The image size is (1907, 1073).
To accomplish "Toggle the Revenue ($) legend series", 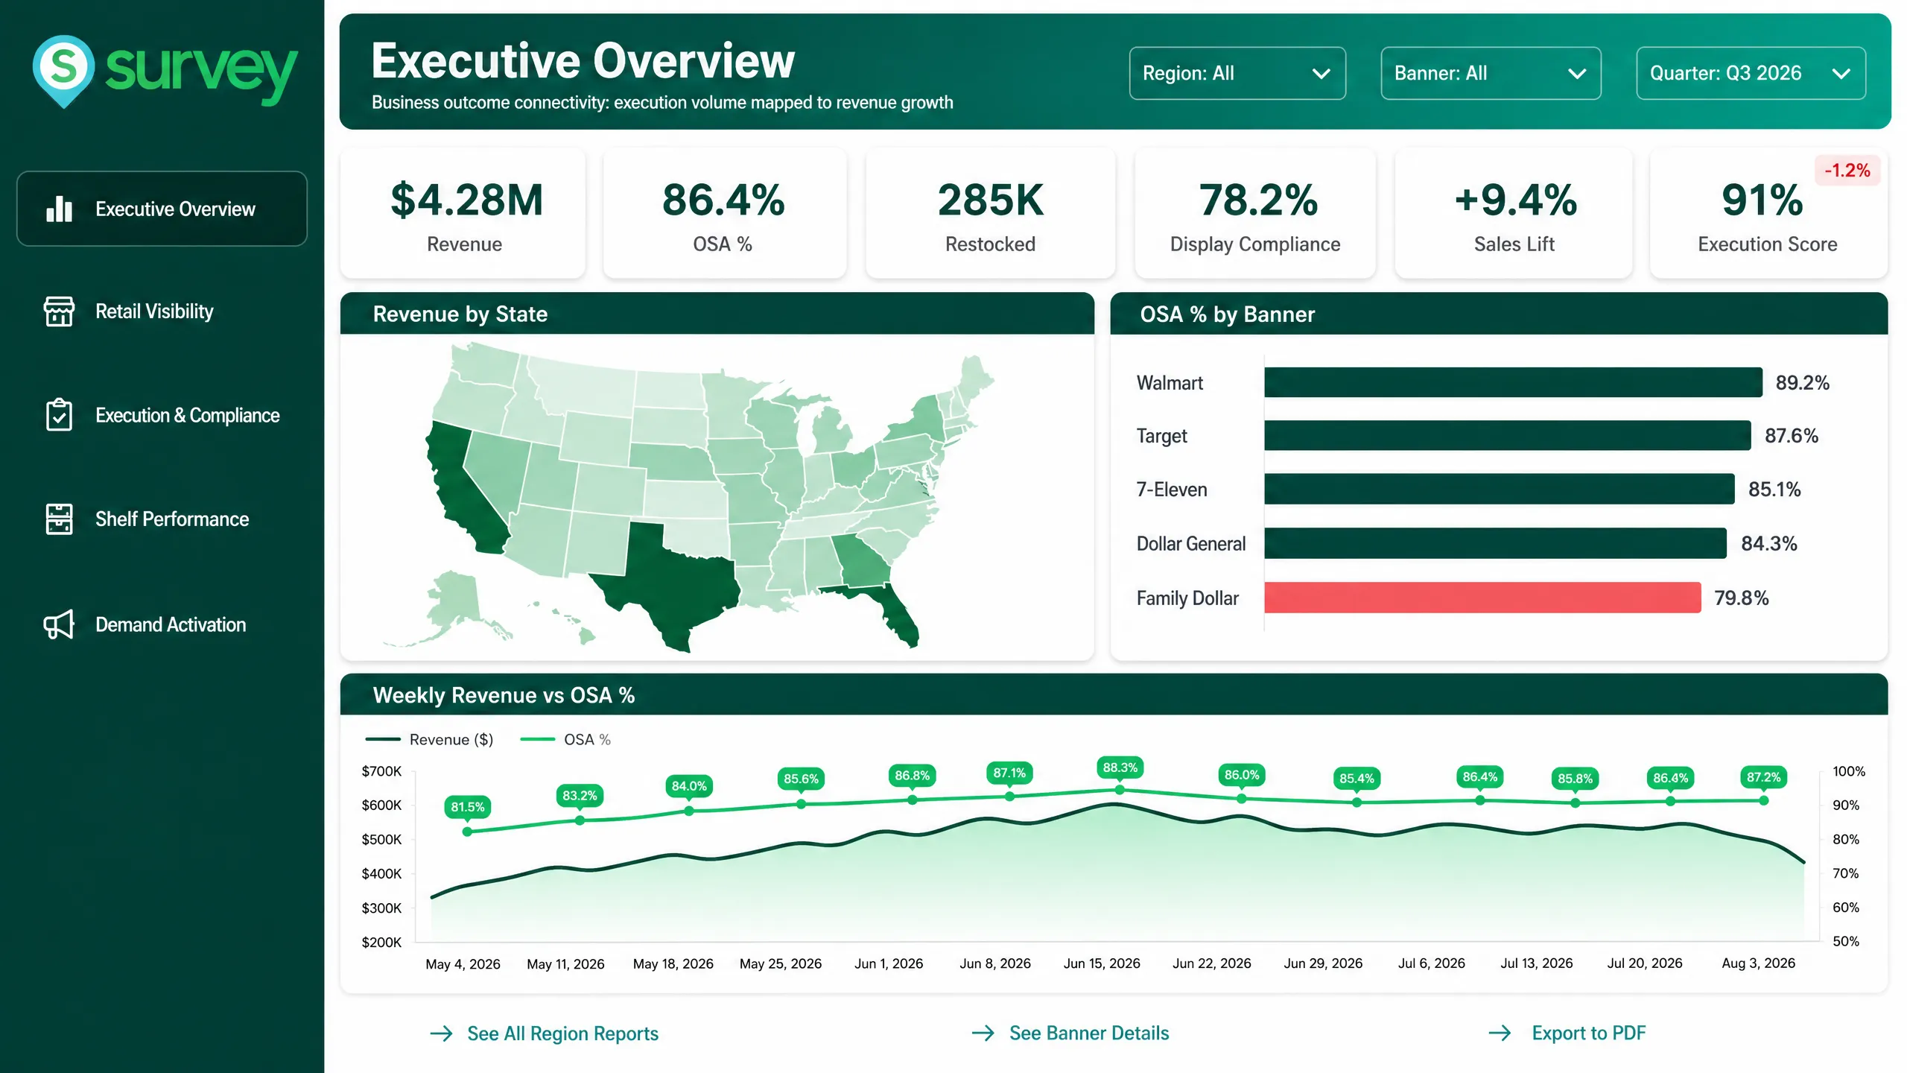I will (x=429, y=739).
